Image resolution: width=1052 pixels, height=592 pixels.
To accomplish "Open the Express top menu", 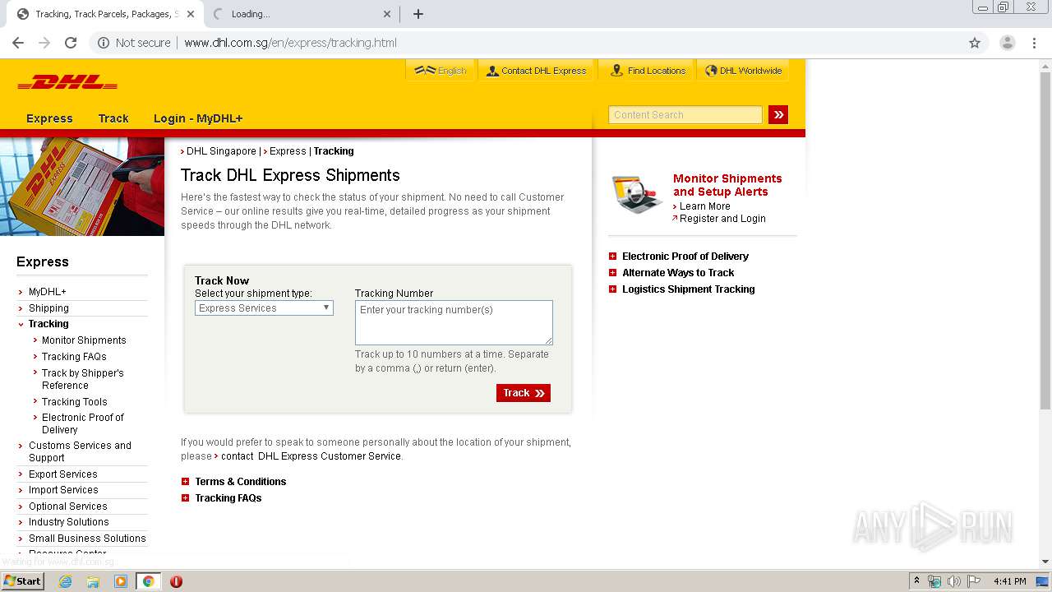I will click(49, 118).
